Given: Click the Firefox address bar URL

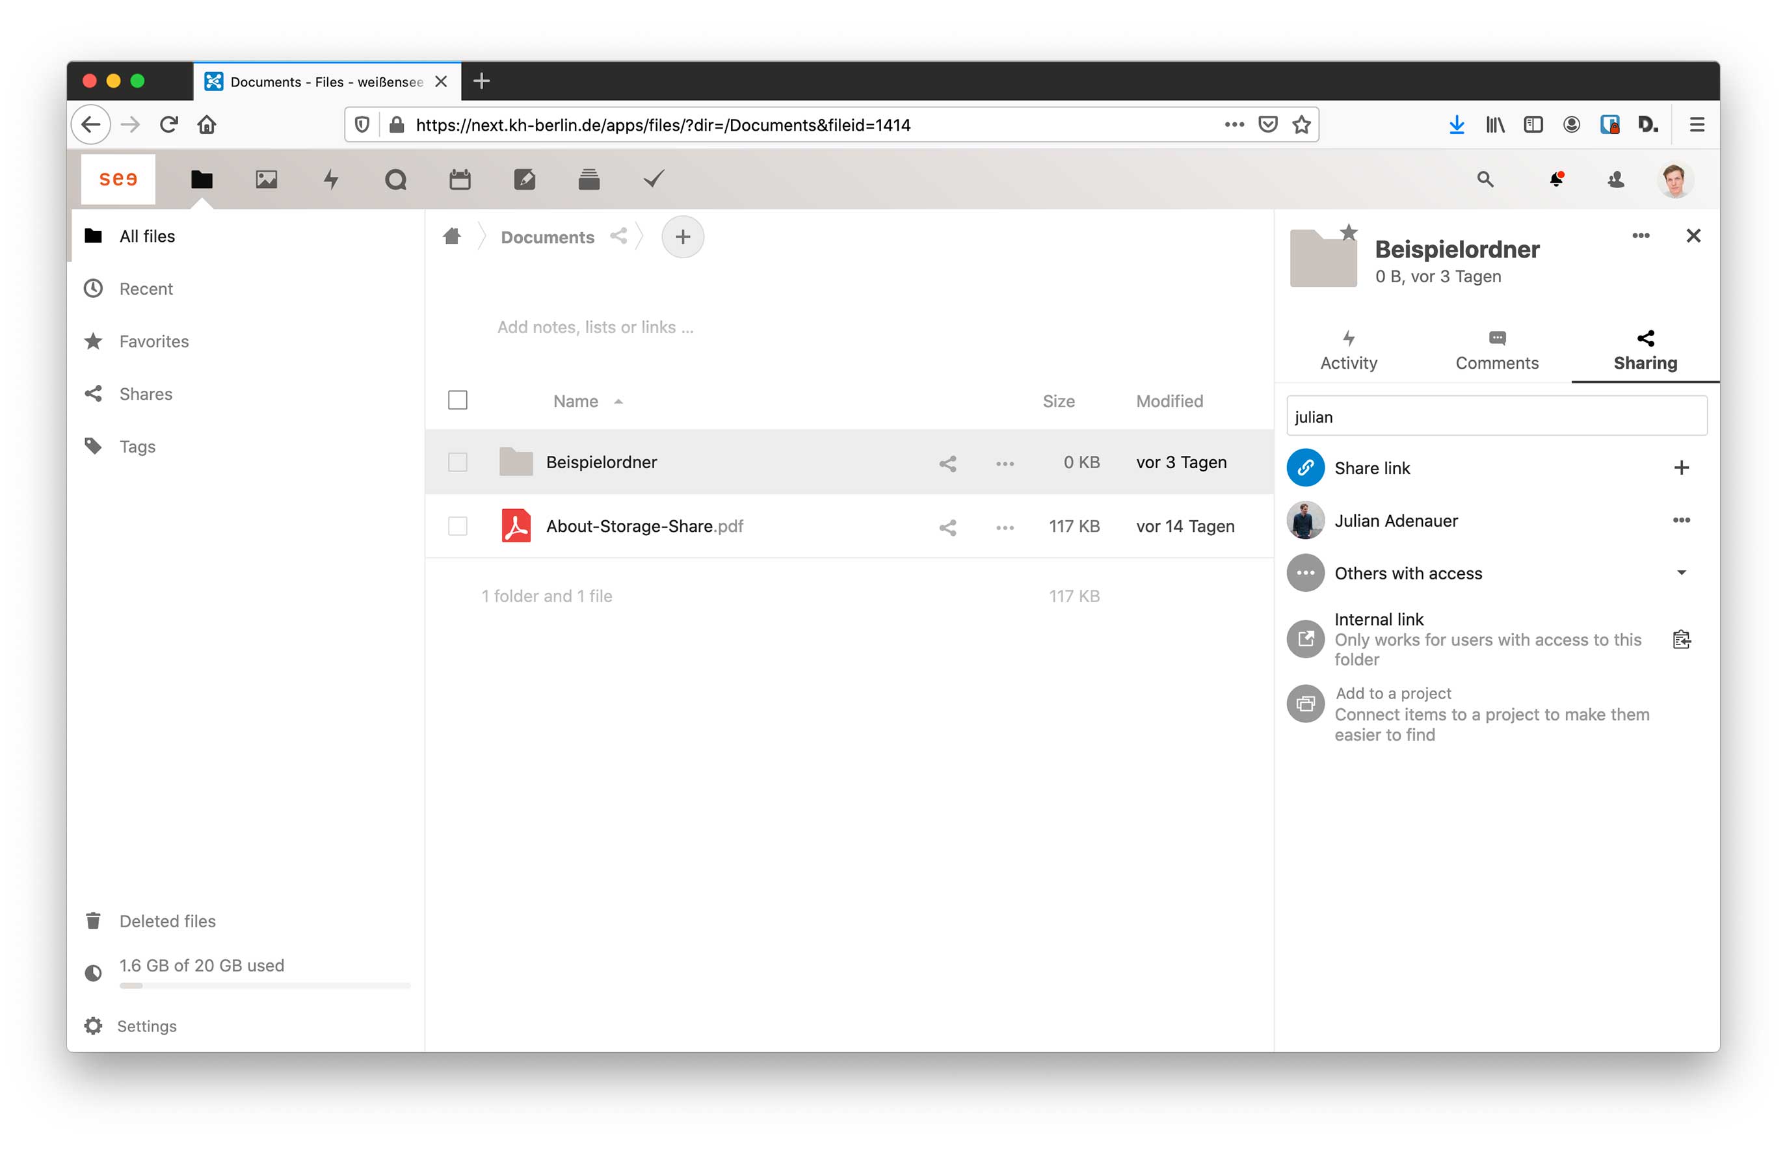Looking at the screenshot, I should pyautogui.click(x=663, y=125).
